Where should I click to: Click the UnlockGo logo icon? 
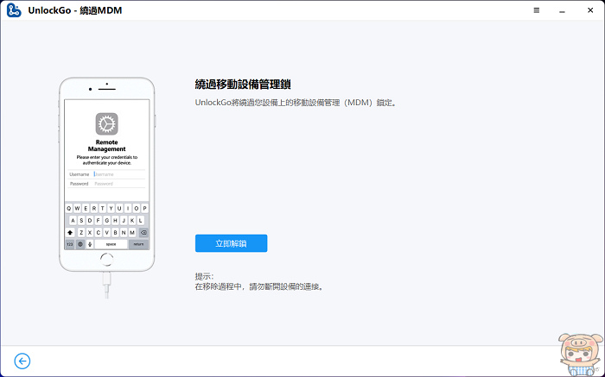14,10
